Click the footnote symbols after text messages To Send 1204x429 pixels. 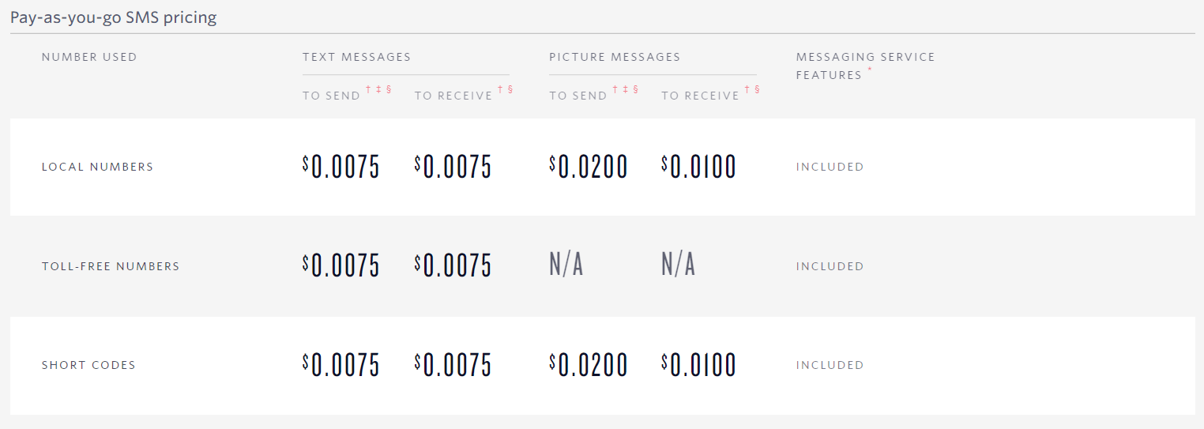coord(378,90)
